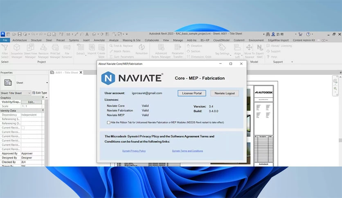The height and width of the screenshot is (198, 342).
Task: Launch the Parameter Transfer tool
Action: (x=178, y=51)
